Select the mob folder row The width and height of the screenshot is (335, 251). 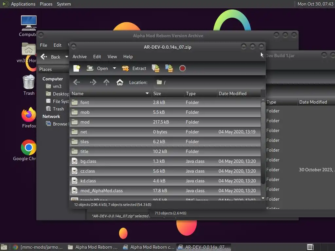165,112
